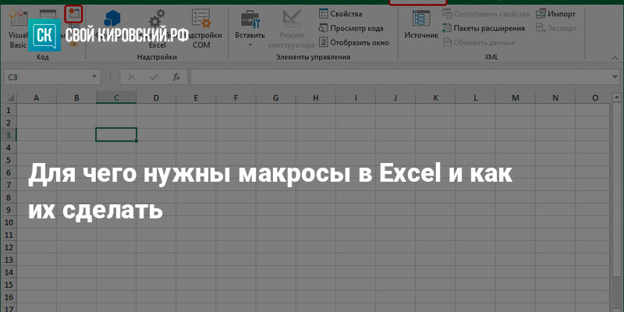Open the XML Source pane (Источник)
Screen dimensions: 624x312
[x=421, y=25]
